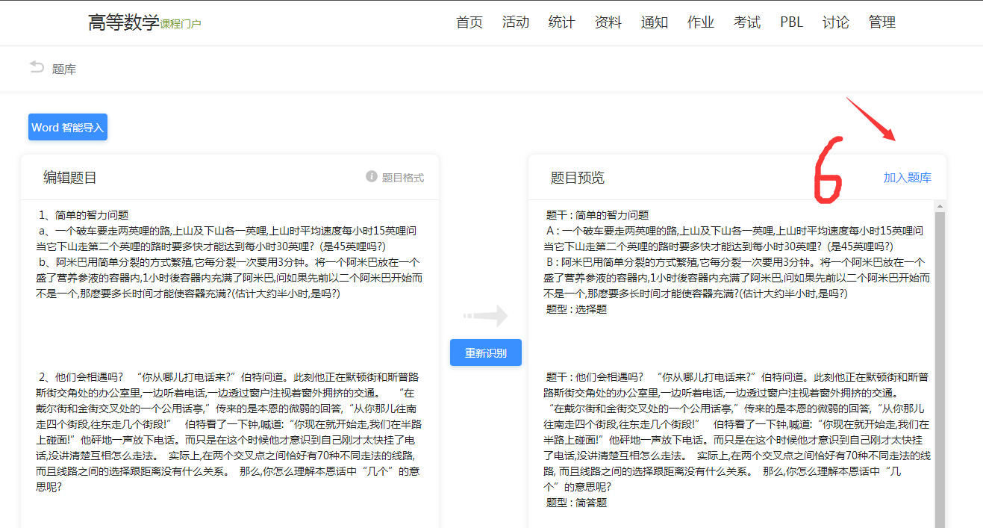Open the 活动 navigation item
The width and height of the screenshot is (983, 528).
pyautogui.click(x=516, y=22)
